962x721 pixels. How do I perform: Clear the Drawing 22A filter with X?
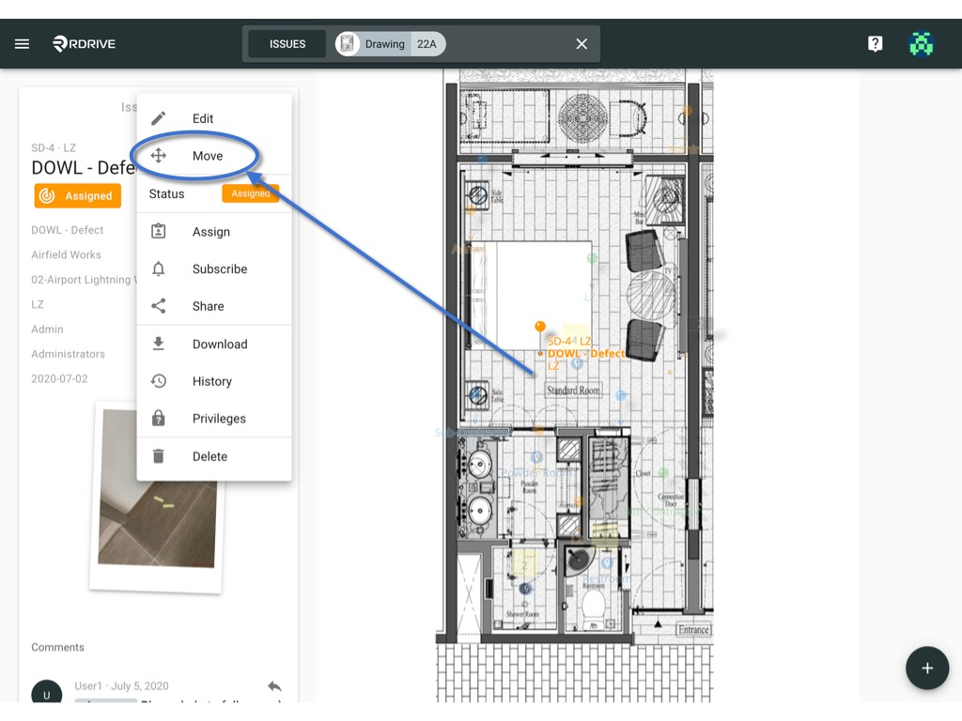[582, 43]
